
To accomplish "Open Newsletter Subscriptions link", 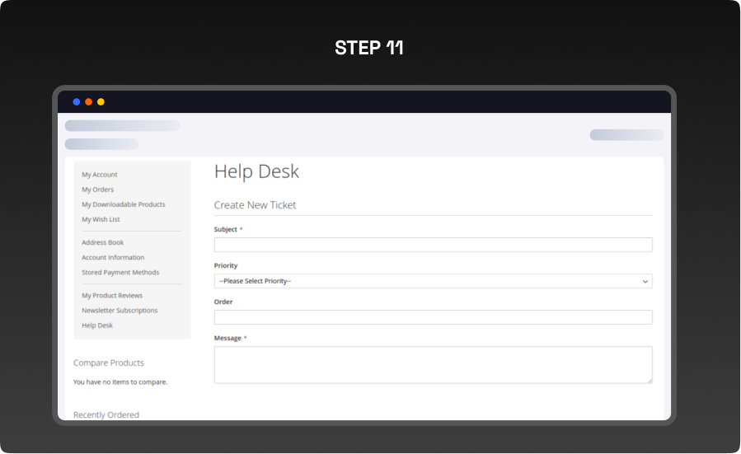I will 120,310.
